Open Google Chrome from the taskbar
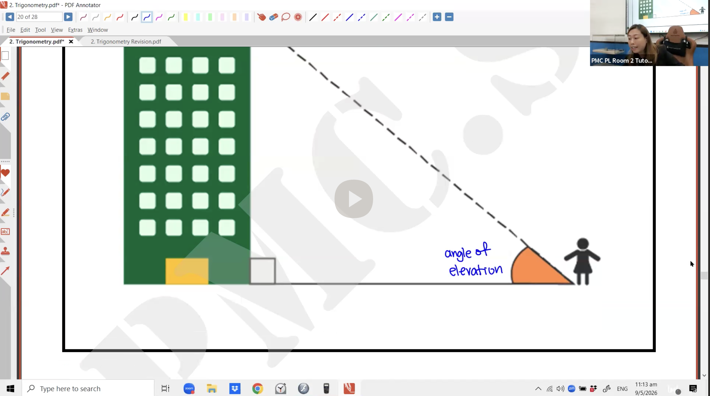Screen dimensions: 710x396 pyautogui.click(x=258, y=388)
